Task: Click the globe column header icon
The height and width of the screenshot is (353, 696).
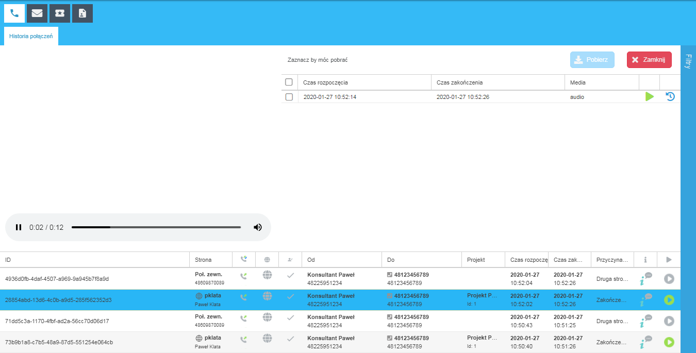Action: [267, 260]
